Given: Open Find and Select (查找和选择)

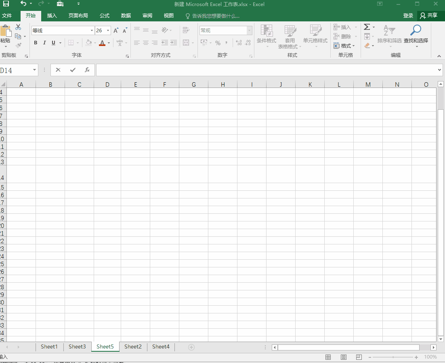Looking at the screenshot, I should point(416,36).
